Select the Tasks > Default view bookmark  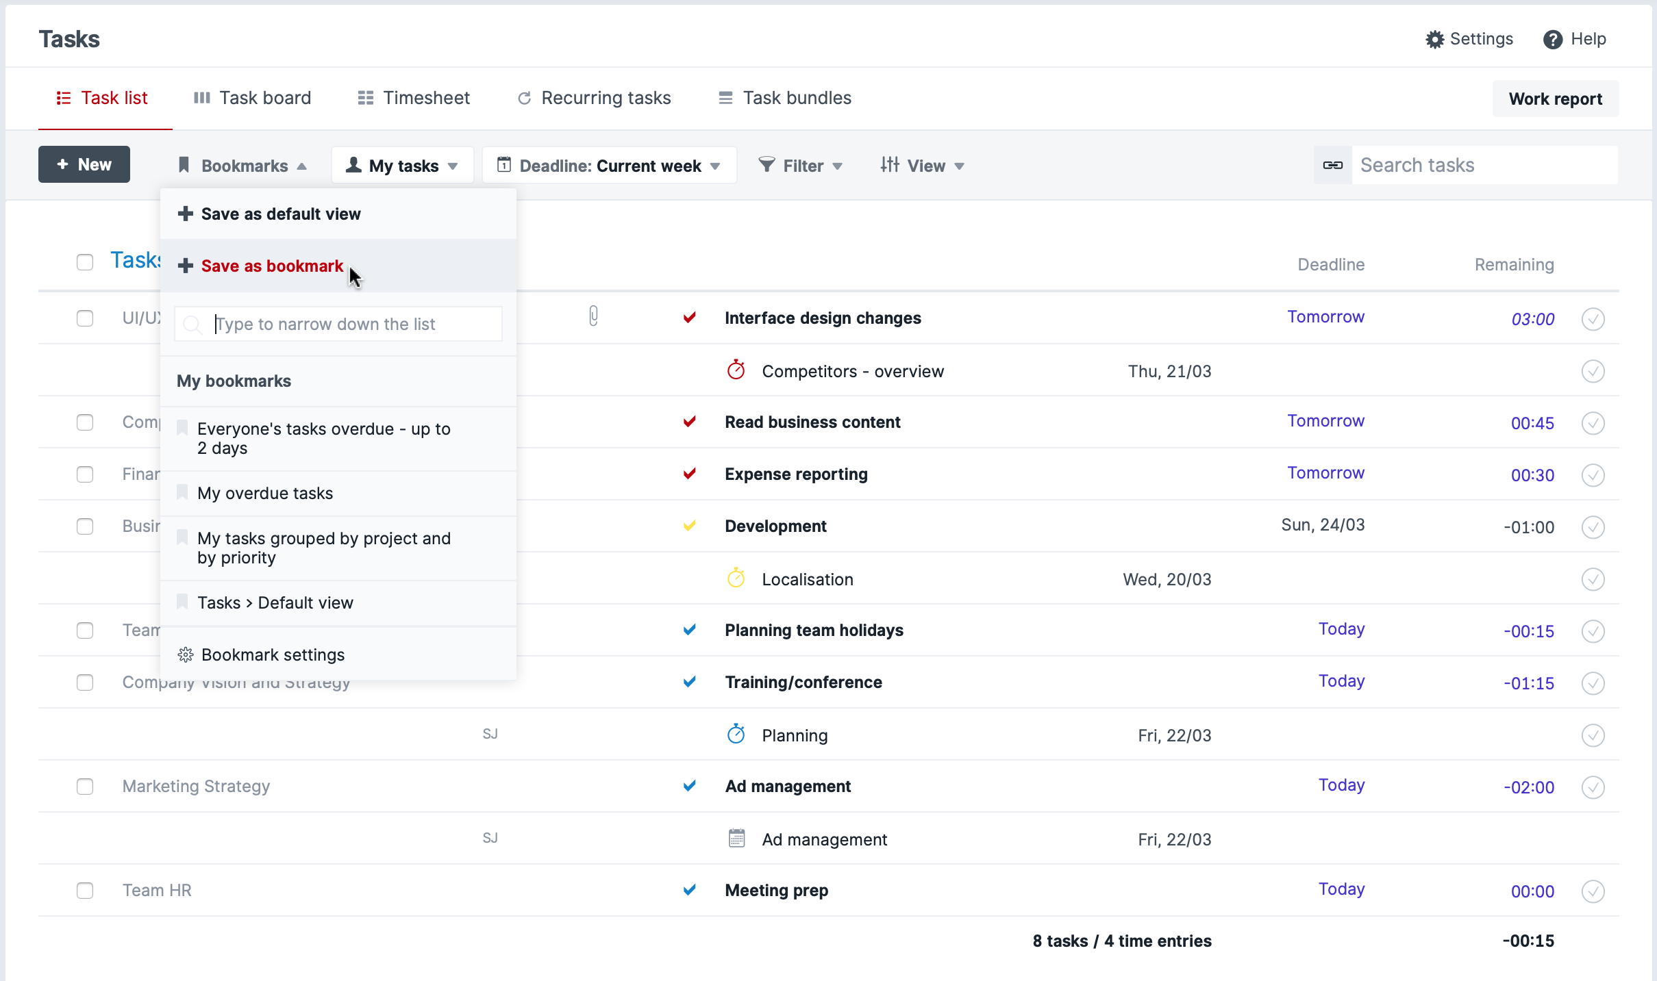pos(338,602)
